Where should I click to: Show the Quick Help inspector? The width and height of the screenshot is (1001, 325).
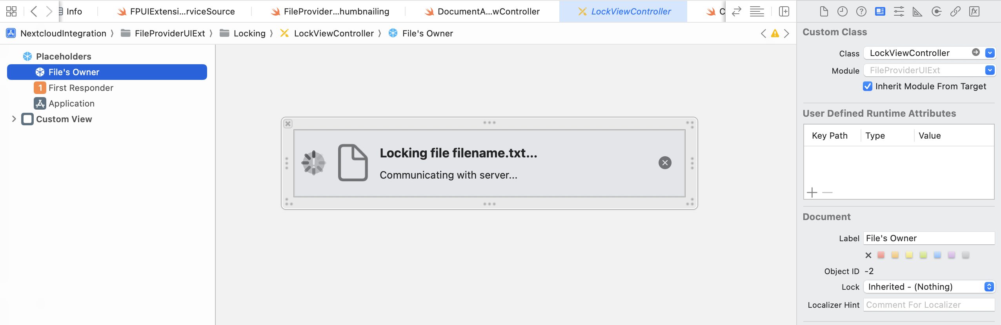click(861, 11)
